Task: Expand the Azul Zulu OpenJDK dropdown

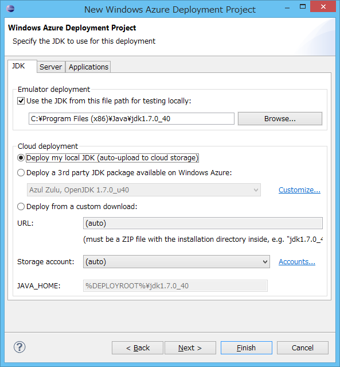Action: pyautogui.click(x=144, y=190)
